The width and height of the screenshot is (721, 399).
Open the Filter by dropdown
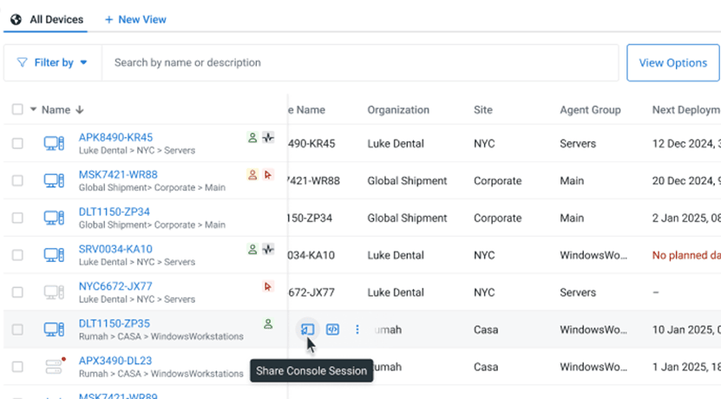click(x=52, y=62)
